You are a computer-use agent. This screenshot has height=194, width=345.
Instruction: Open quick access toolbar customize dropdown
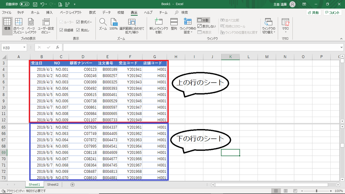75,5
